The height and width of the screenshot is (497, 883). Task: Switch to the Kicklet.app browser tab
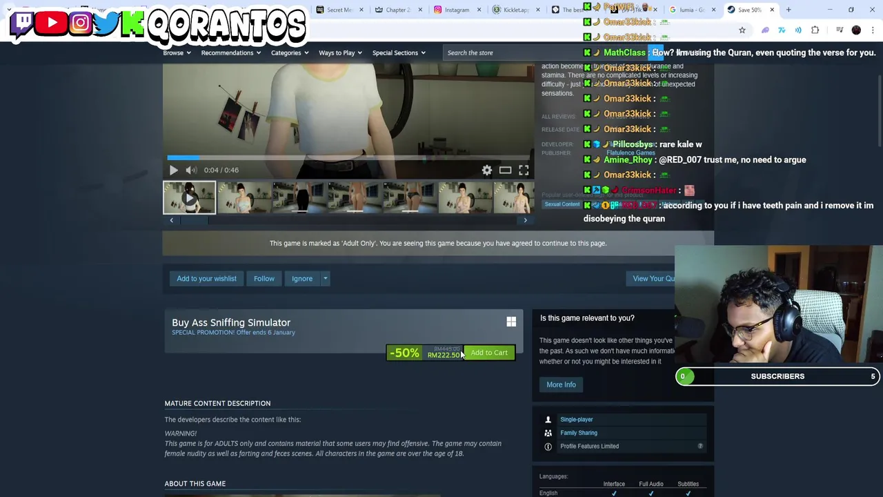pos(515,10)
